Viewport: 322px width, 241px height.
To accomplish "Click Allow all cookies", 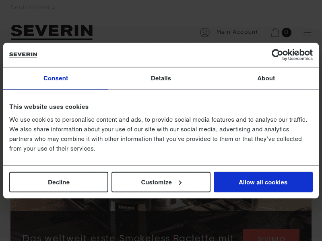I will (x=263, y=182).
